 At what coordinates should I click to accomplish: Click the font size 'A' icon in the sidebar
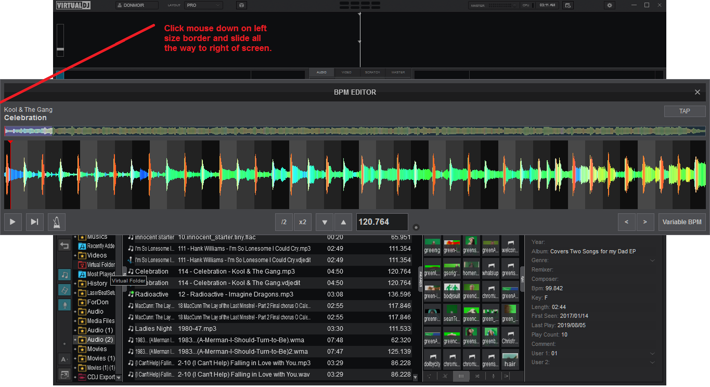(x=64, y=359)
